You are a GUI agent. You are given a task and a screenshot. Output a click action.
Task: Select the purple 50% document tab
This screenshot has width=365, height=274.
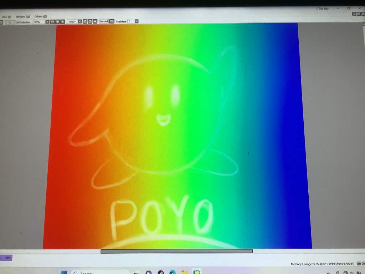pyautogui.click(x=6, y=258)
